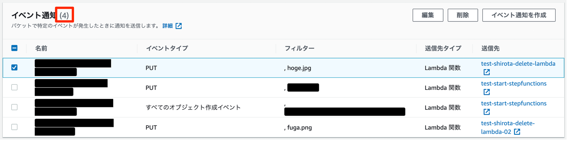Uncheck the hoge.jpg row checkbox
The width and height of the screenshot is (582, 155).
[14, 68]
